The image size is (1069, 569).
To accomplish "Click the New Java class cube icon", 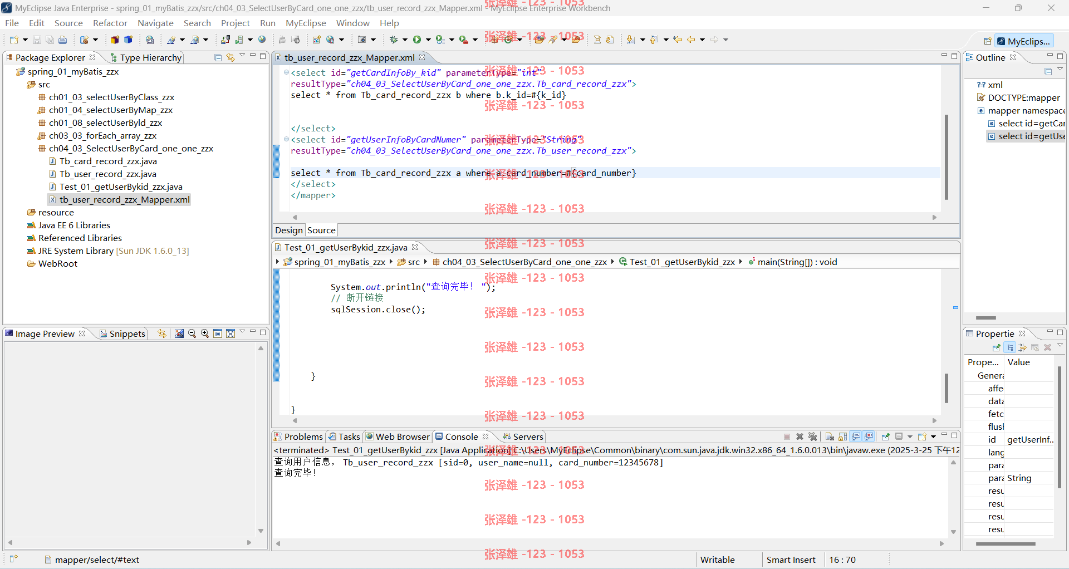I will (128, 40).
